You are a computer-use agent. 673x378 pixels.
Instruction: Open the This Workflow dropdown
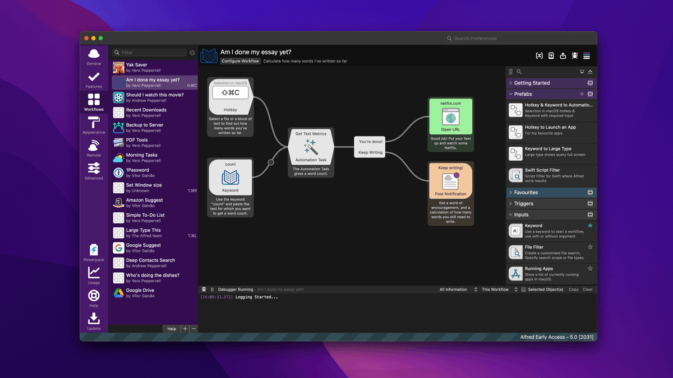(x=499, y=290)
